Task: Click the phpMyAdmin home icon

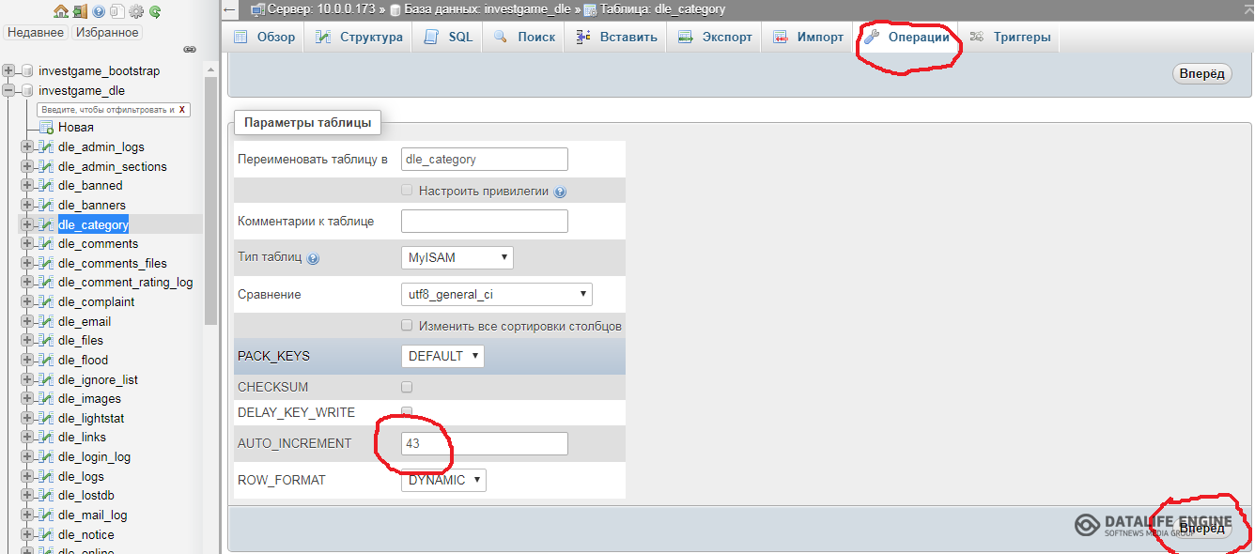Action: [x=61, y=11]
